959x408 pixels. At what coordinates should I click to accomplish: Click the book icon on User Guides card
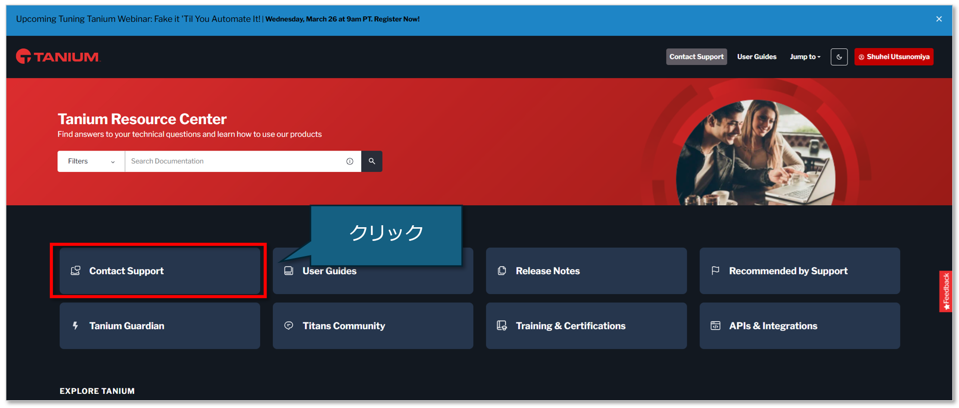289,271
